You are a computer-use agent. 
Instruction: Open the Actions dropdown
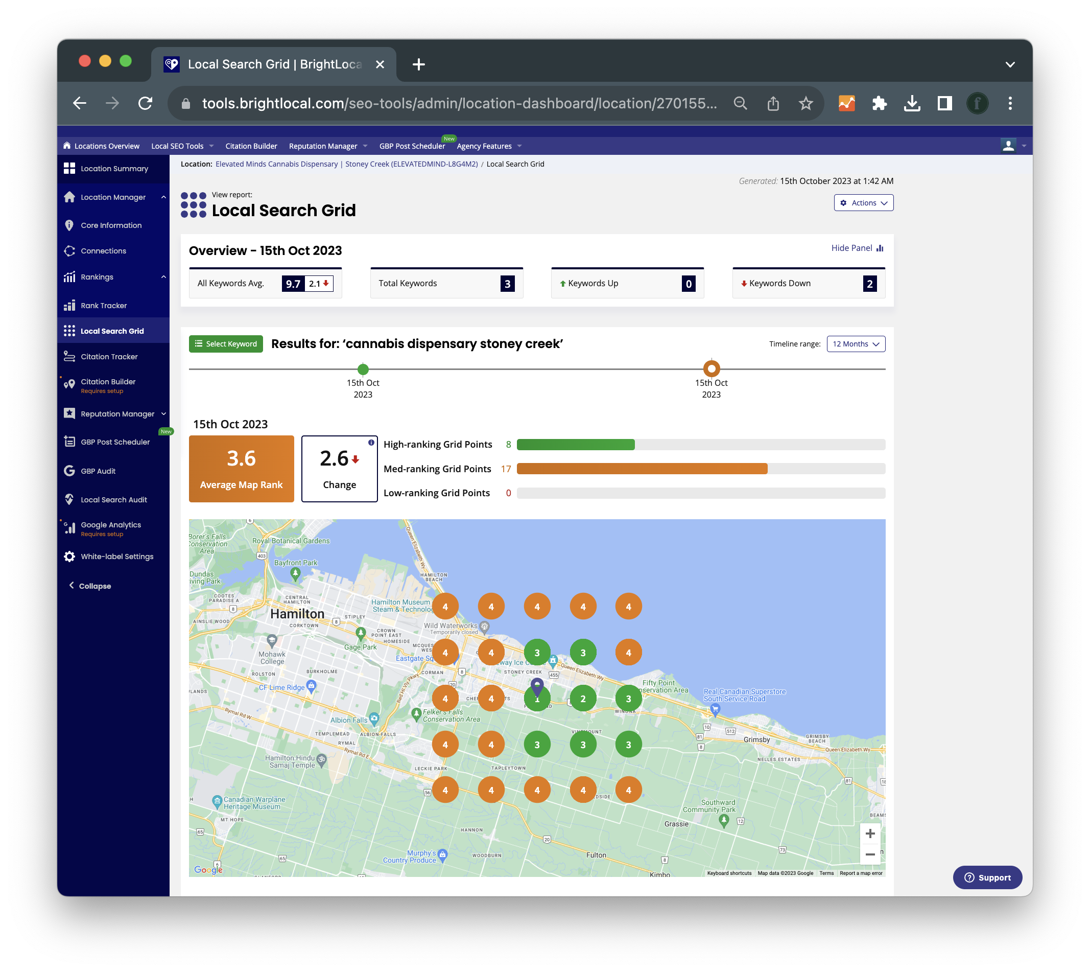coord(863,203)
